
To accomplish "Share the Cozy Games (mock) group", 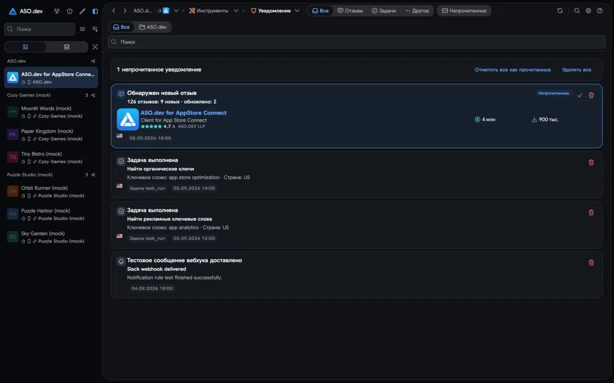I will click(93, 95).
